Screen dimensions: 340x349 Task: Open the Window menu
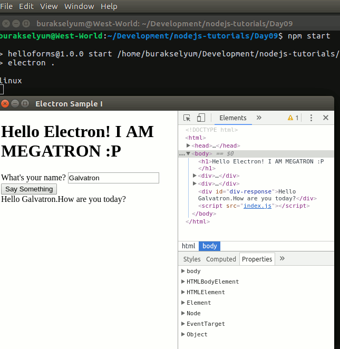[79, 6]
